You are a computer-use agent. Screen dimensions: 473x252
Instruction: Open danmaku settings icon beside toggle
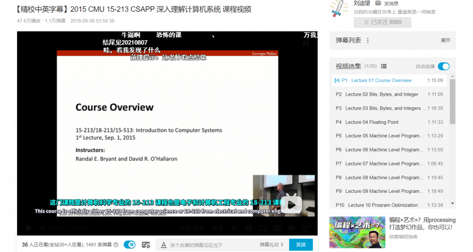click(x=146, y=245)
